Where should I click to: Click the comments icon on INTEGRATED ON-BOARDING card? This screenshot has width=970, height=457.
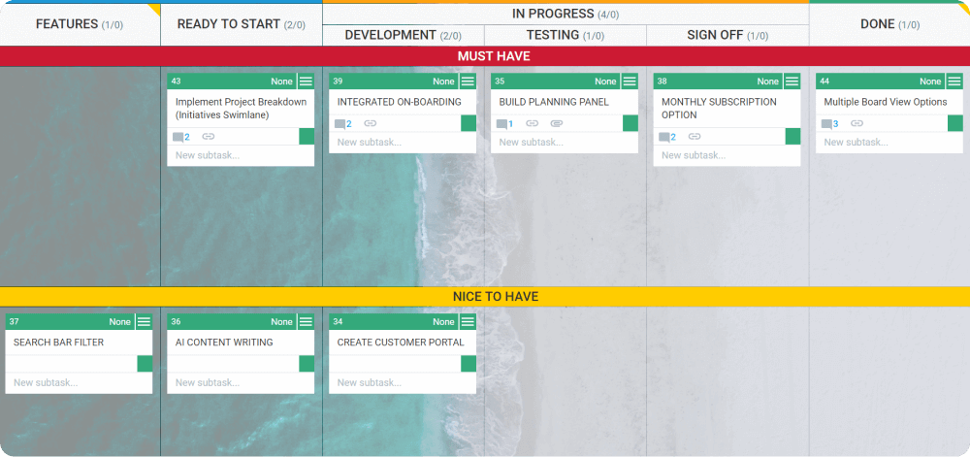(x=340, y=124)
